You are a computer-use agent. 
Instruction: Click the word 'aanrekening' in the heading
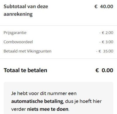click(x=18, y=14)
